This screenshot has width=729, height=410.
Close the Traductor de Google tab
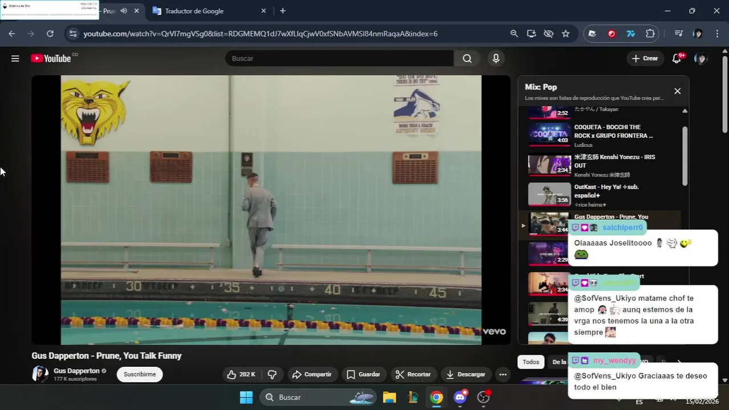pyautogui.click(x=264, y=11)
